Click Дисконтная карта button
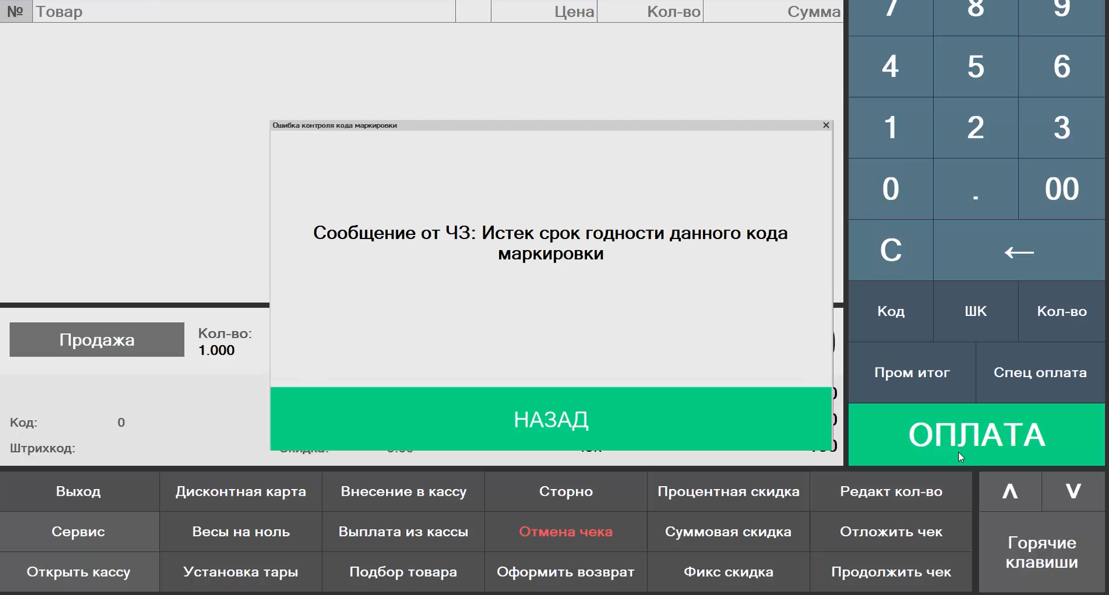The width and height of the screenshot is (1109, 595). (241, 491)
